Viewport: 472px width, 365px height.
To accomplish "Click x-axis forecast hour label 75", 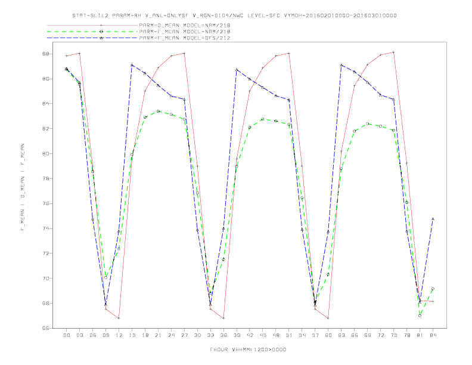I will click(x=394, y=335).
